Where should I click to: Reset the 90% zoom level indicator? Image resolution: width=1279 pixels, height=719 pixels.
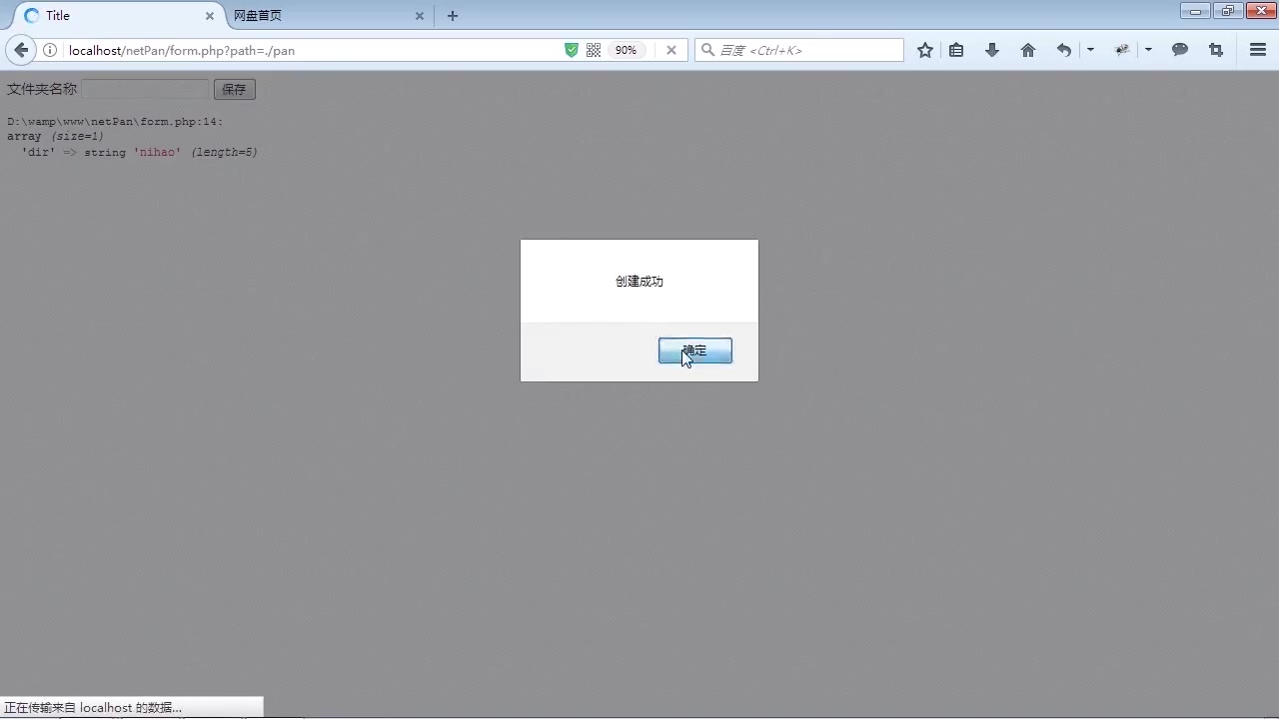click(x=626, y=50)
